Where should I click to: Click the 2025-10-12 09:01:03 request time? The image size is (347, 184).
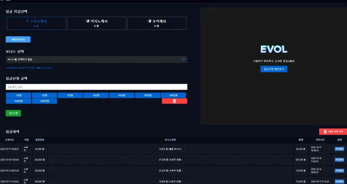[10, 171]
